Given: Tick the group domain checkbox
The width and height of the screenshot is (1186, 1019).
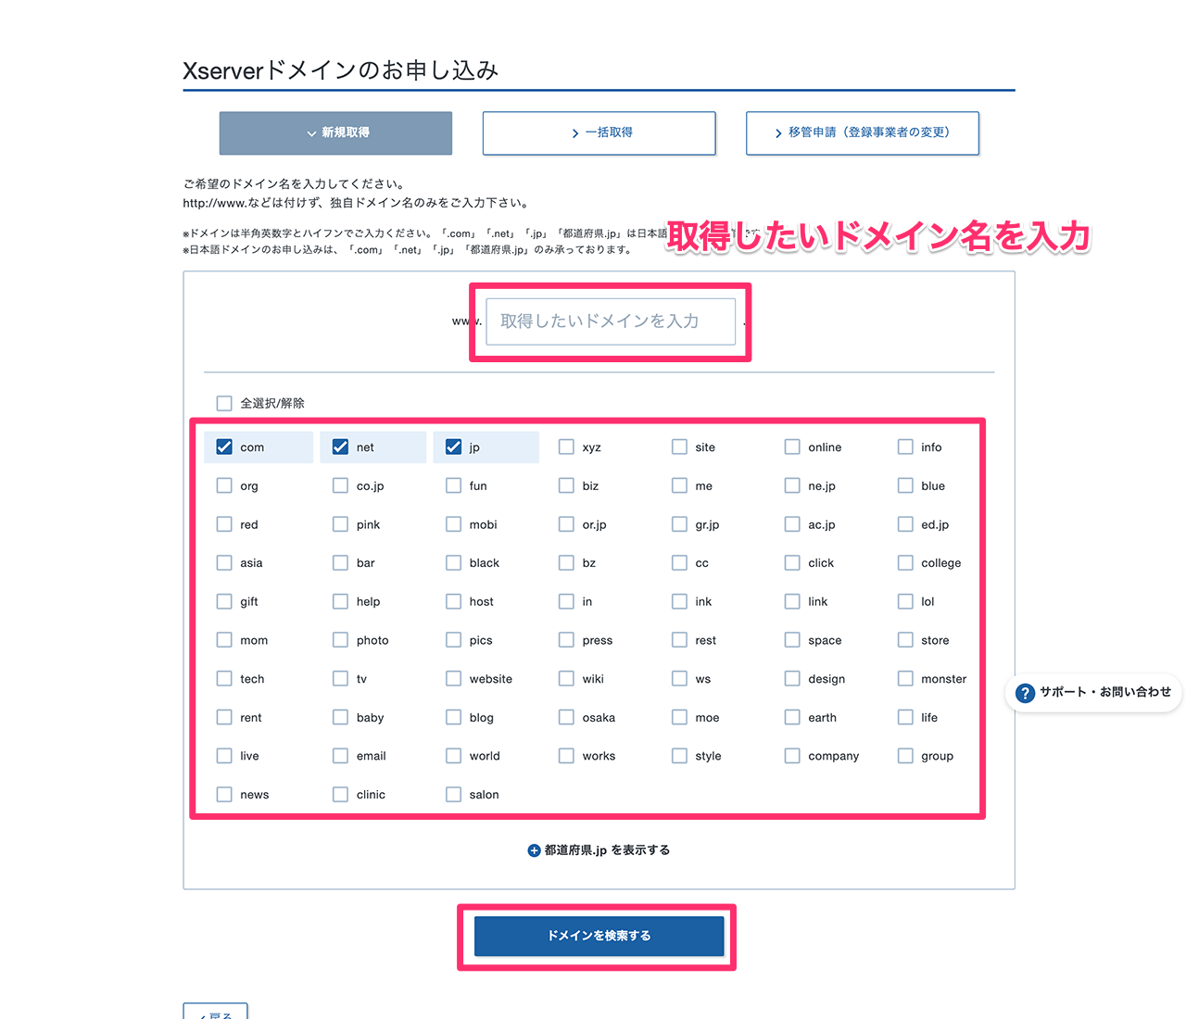Looking at the screenshot, I should (905, 756).
